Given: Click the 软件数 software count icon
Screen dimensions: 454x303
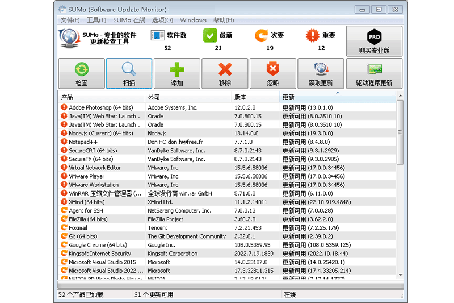Looking at the screenshot, I should (x=158, y=35).
